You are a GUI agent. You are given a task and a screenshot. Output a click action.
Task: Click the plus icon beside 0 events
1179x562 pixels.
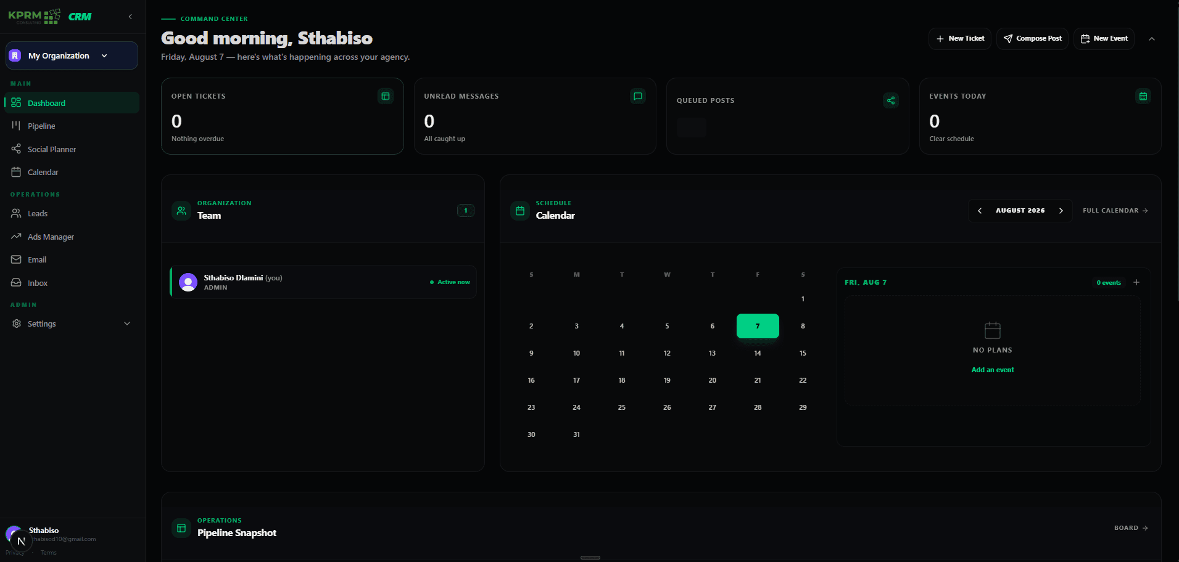[1136, 282]
